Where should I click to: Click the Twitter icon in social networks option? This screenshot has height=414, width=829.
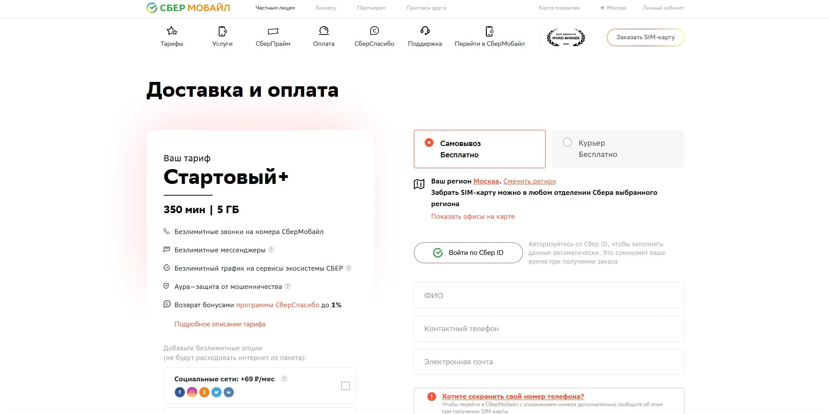217,392
